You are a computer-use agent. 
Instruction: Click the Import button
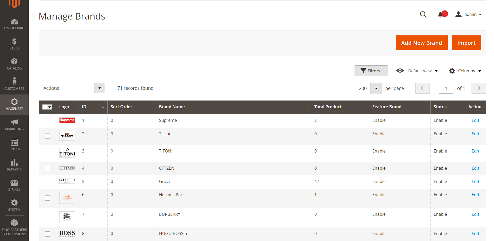tap(466, 43)
